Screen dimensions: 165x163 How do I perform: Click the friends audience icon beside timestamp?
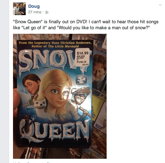click(47, 12)
